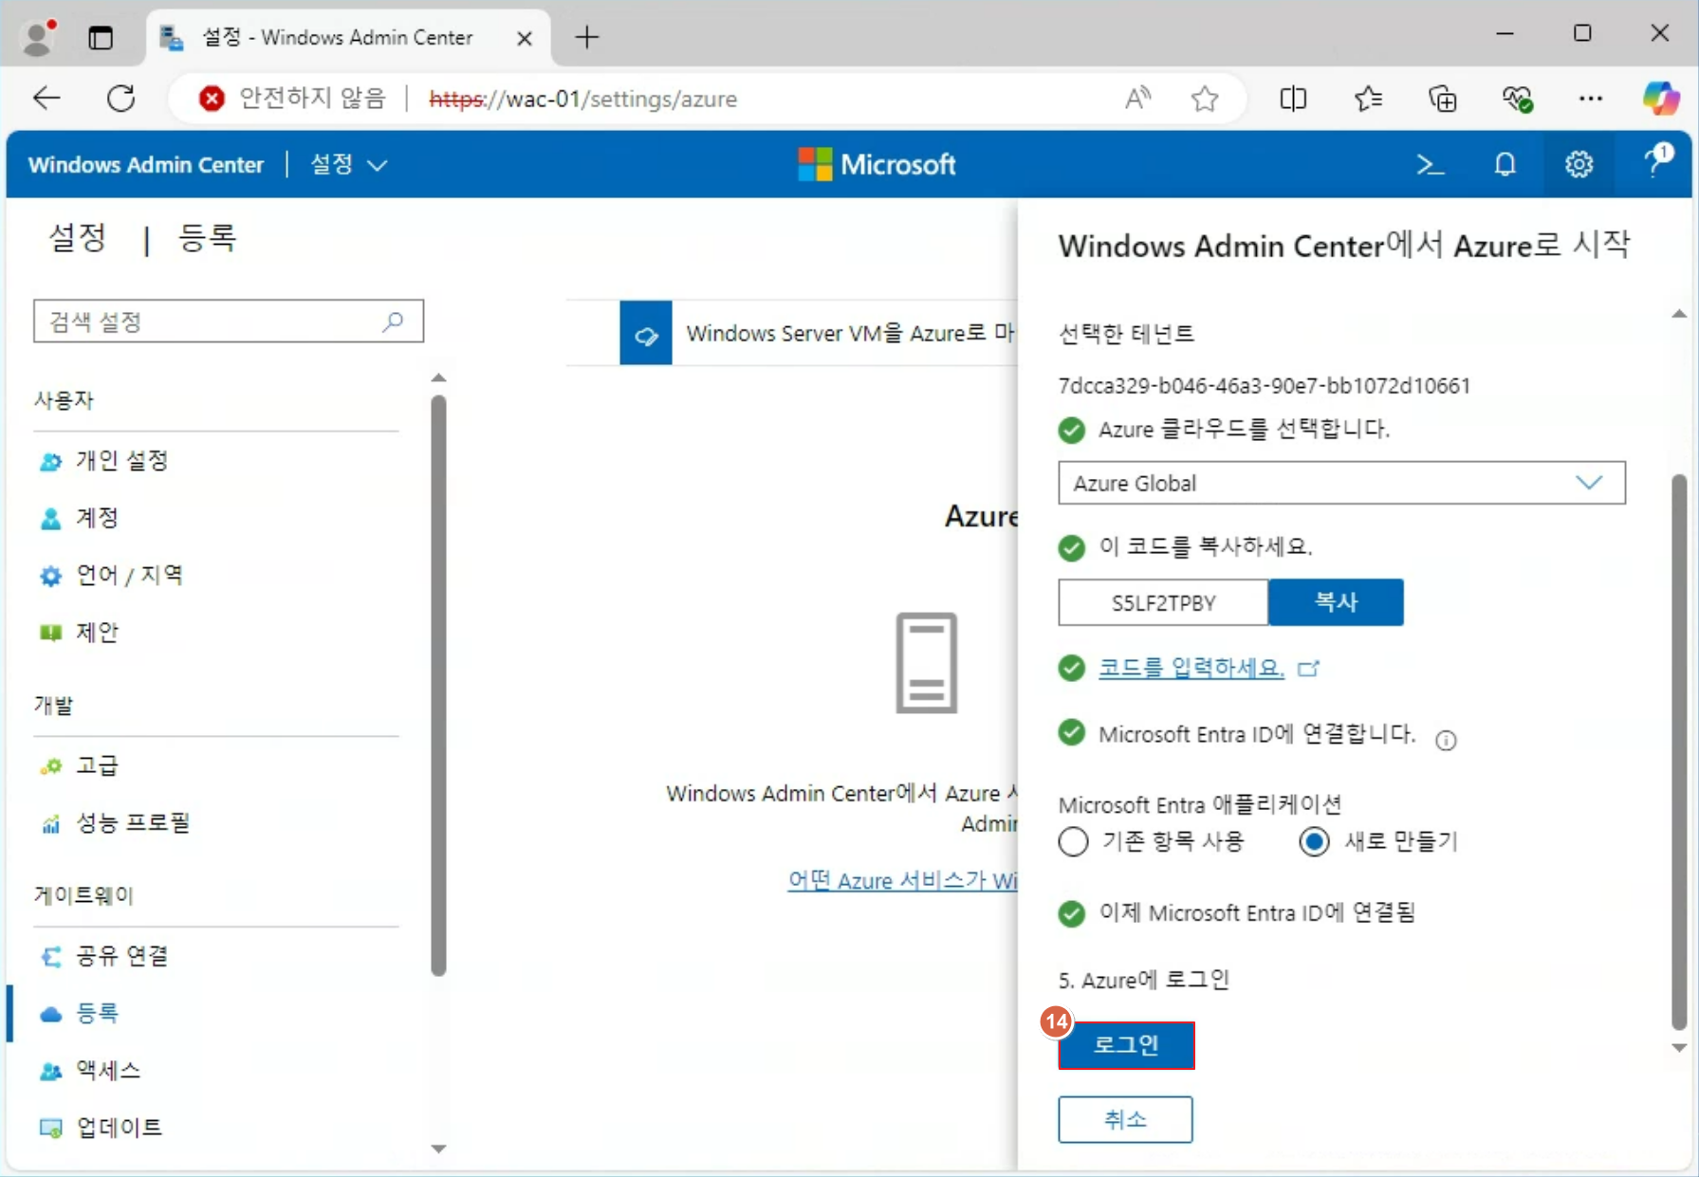Go back with the browser back arrow
The height and width of the screenshot is (1177, 1699).
point(46,98)
